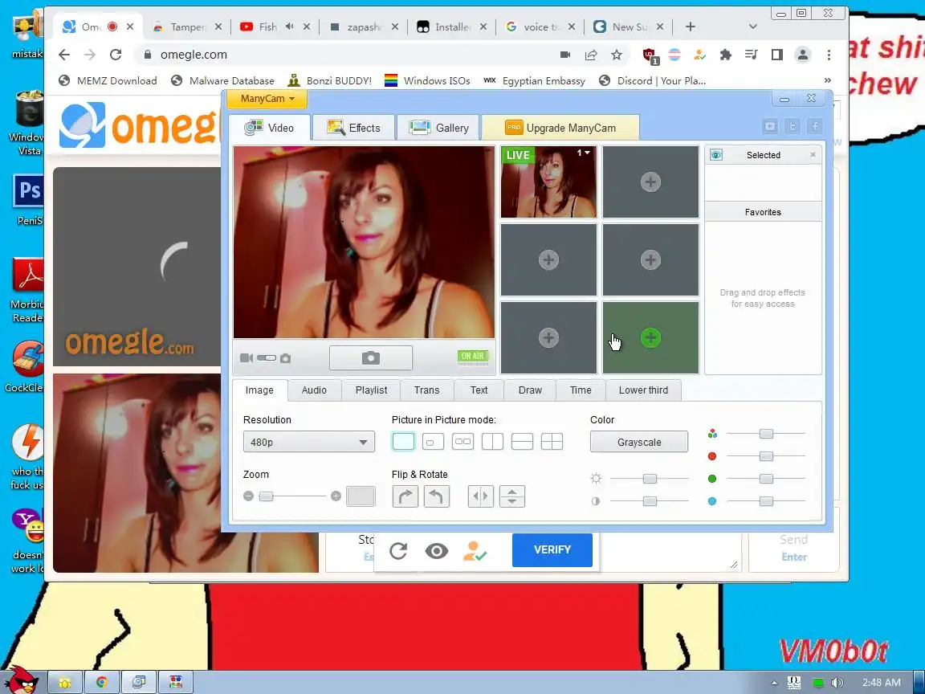Open the Lower third tab
925x694 pixels.
tap(643, 390)
